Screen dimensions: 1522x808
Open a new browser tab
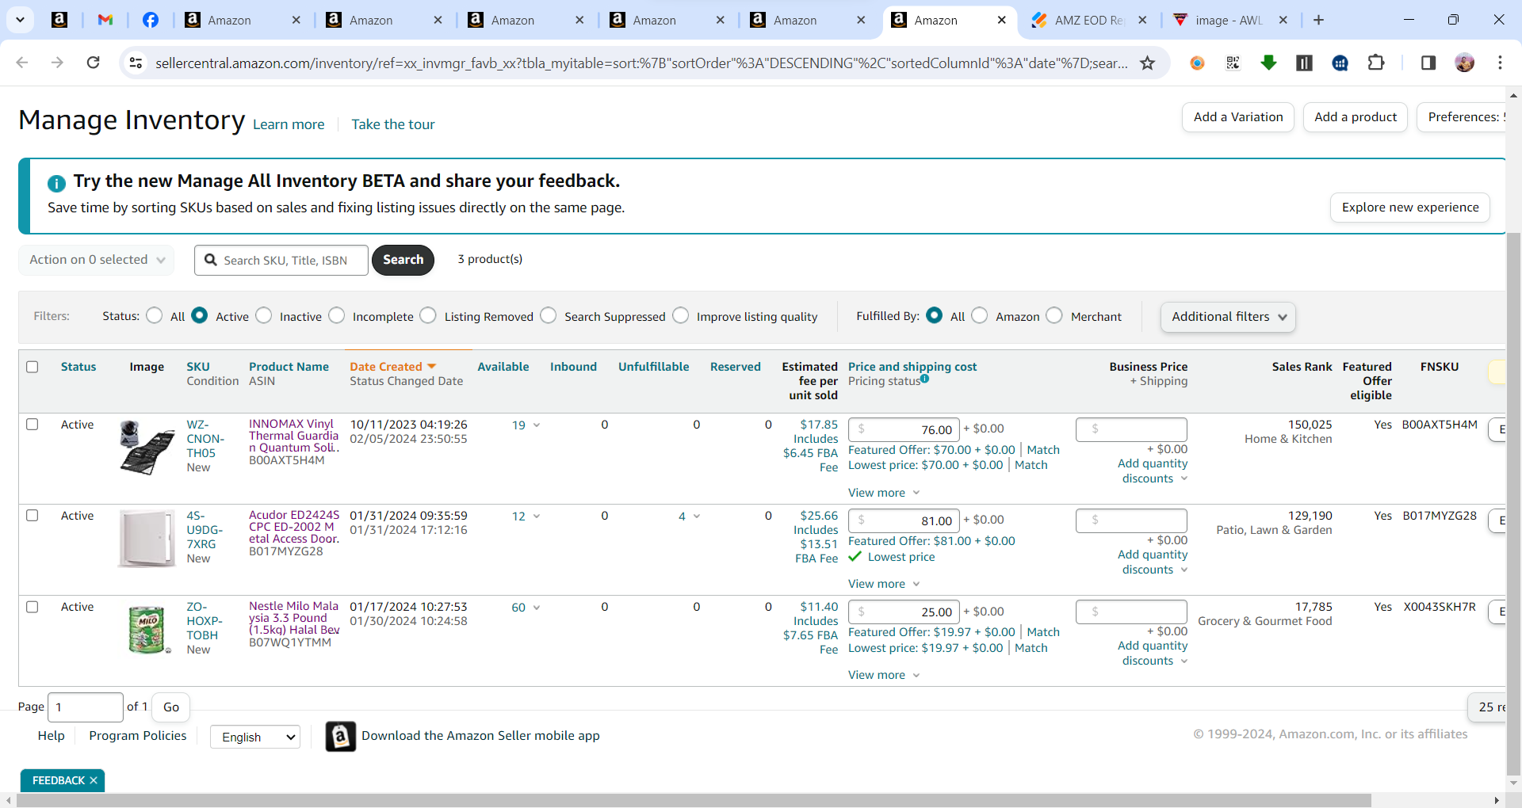[1318, 20]
